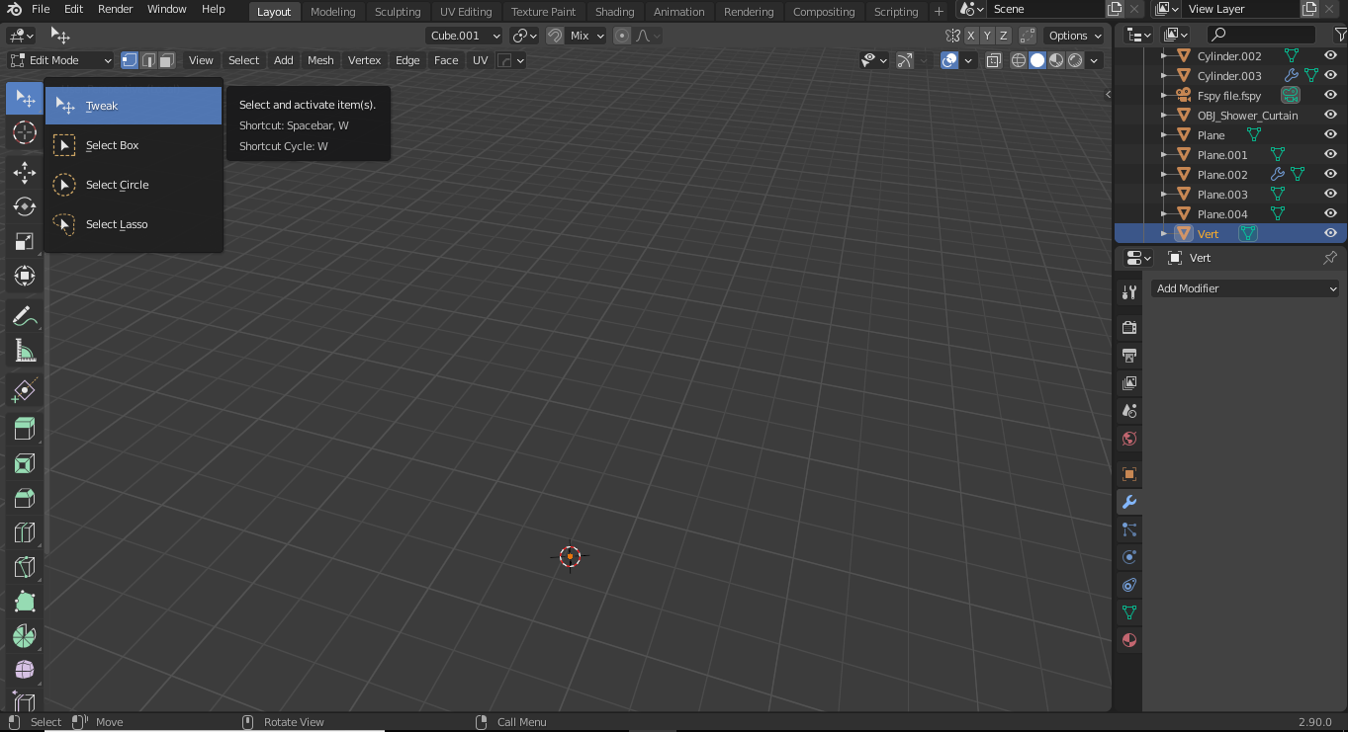Activate the Move tool
1348x732 pixels.
(25, 172)
